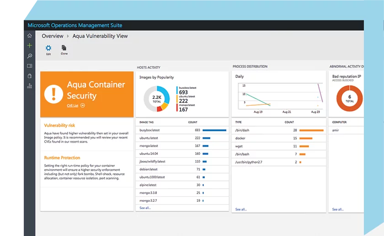Image resolution: width=384 pixels, height=236 pixels.
Task: Select the ubuntu:latest table row
Action: click(x=182, y=138)
